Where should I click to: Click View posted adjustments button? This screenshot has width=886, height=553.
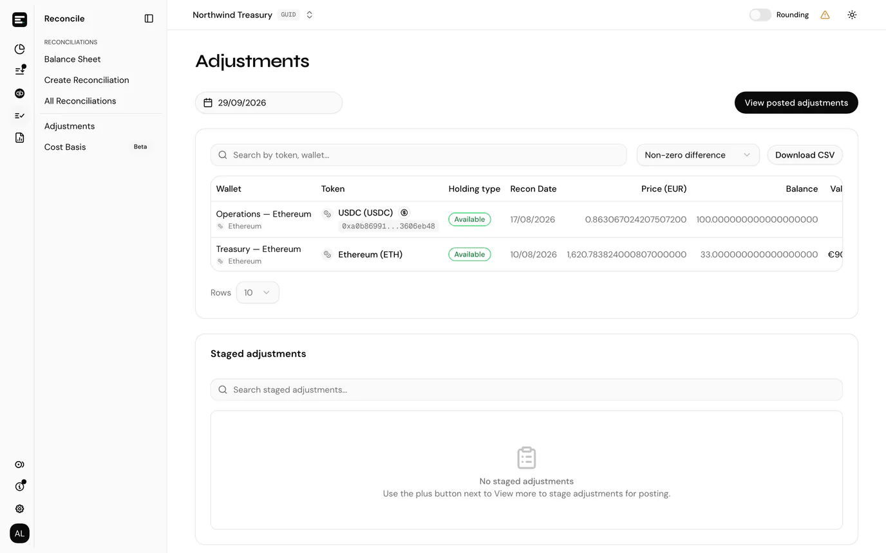(796, 103)
